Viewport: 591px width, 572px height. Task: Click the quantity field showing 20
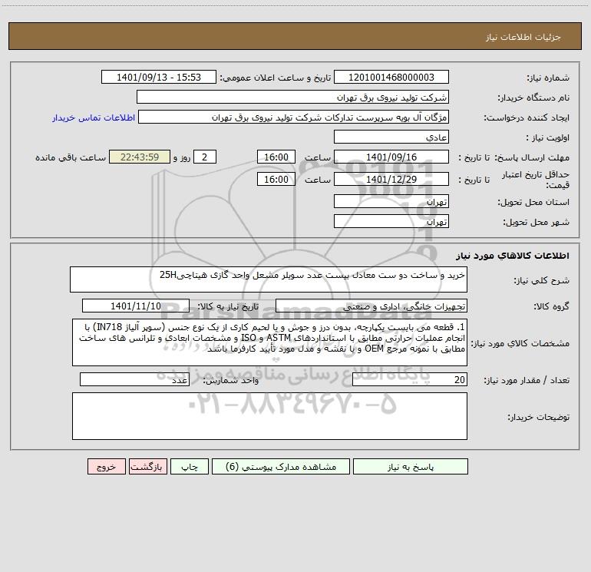410,380
